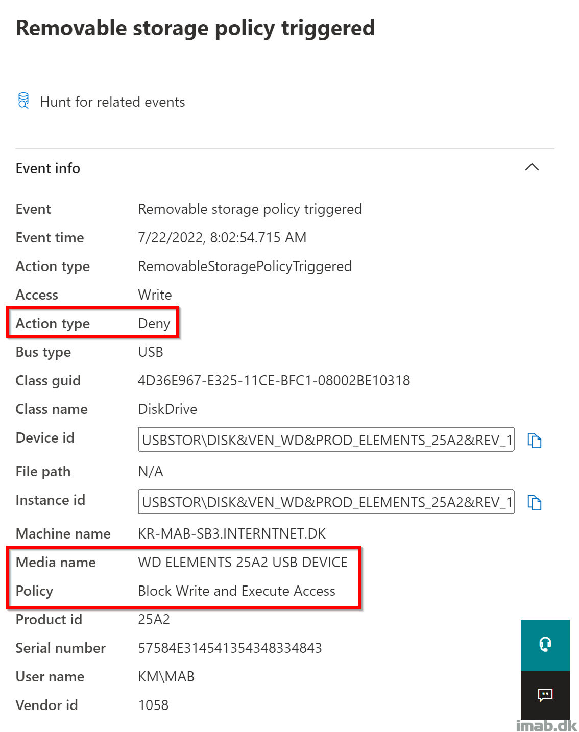Copy the Device id value
Viewport: 579px width, 732px height.
534,440
